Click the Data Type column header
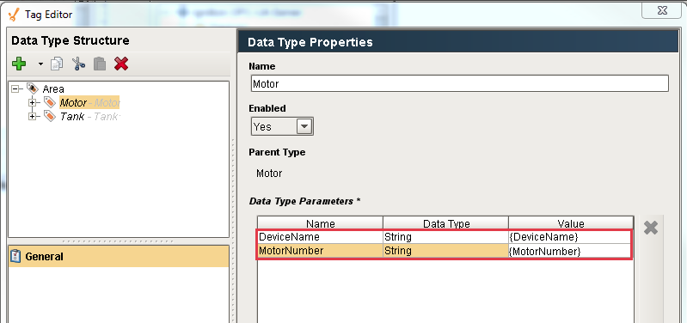687x323 pixels. [x=446, y=224]
